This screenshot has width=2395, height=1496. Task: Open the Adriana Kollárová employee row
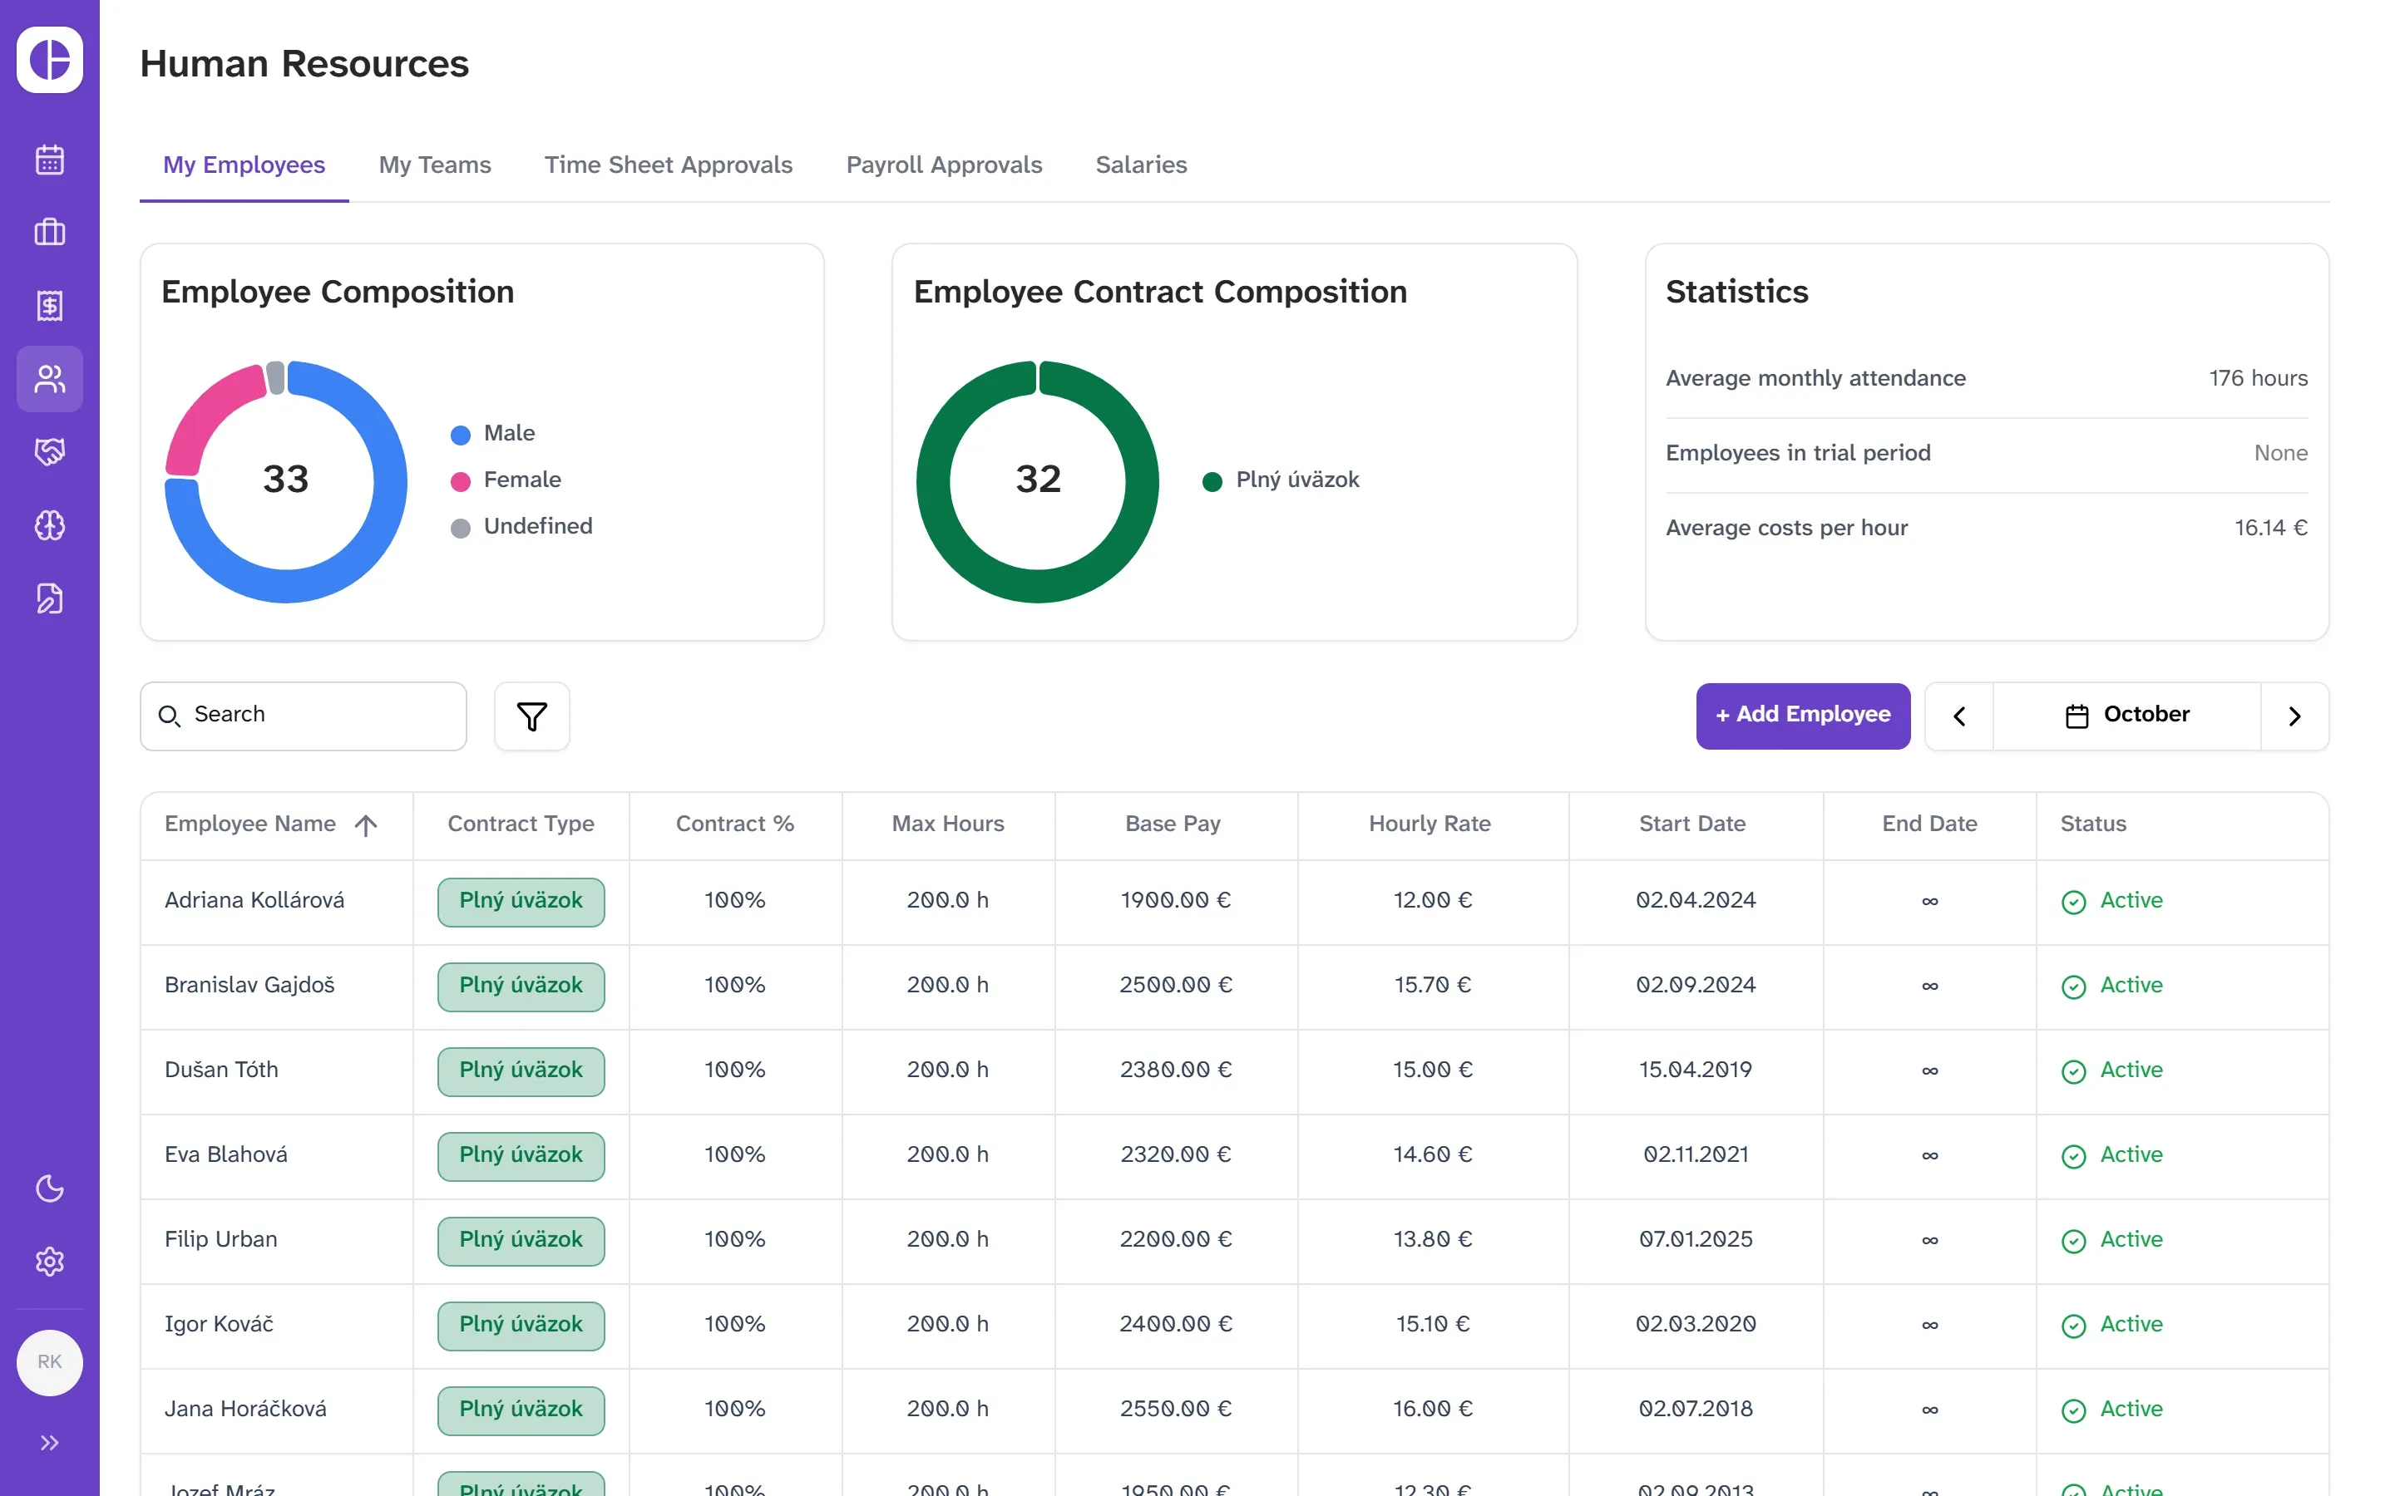click(1234, 902)
